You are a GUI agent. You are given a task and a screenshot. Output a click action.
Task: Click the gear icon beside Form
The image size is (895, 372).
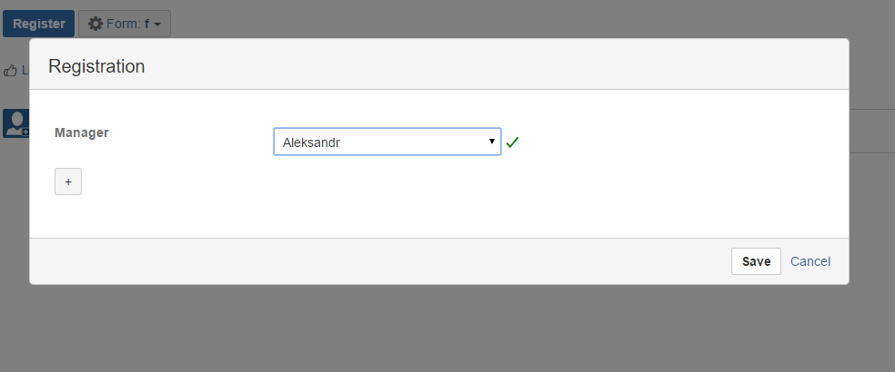96,24
